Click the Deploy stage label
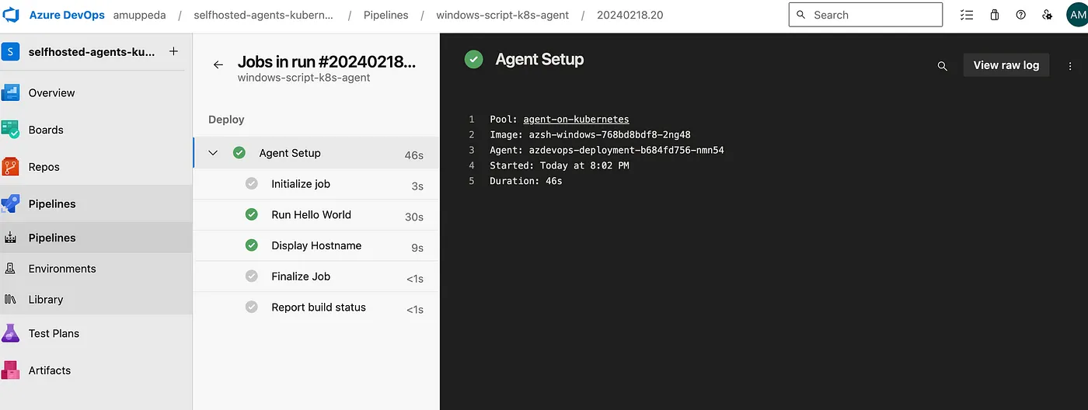 (x=226, y=120)
